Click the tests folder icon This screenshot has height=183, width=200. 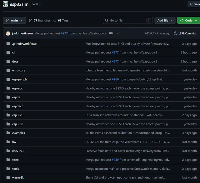click(8, 160)
